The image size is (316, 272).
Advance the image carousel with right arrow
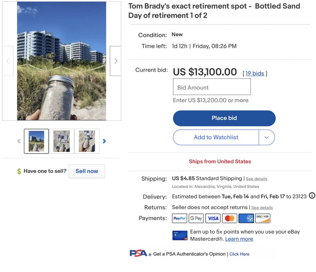115,61
